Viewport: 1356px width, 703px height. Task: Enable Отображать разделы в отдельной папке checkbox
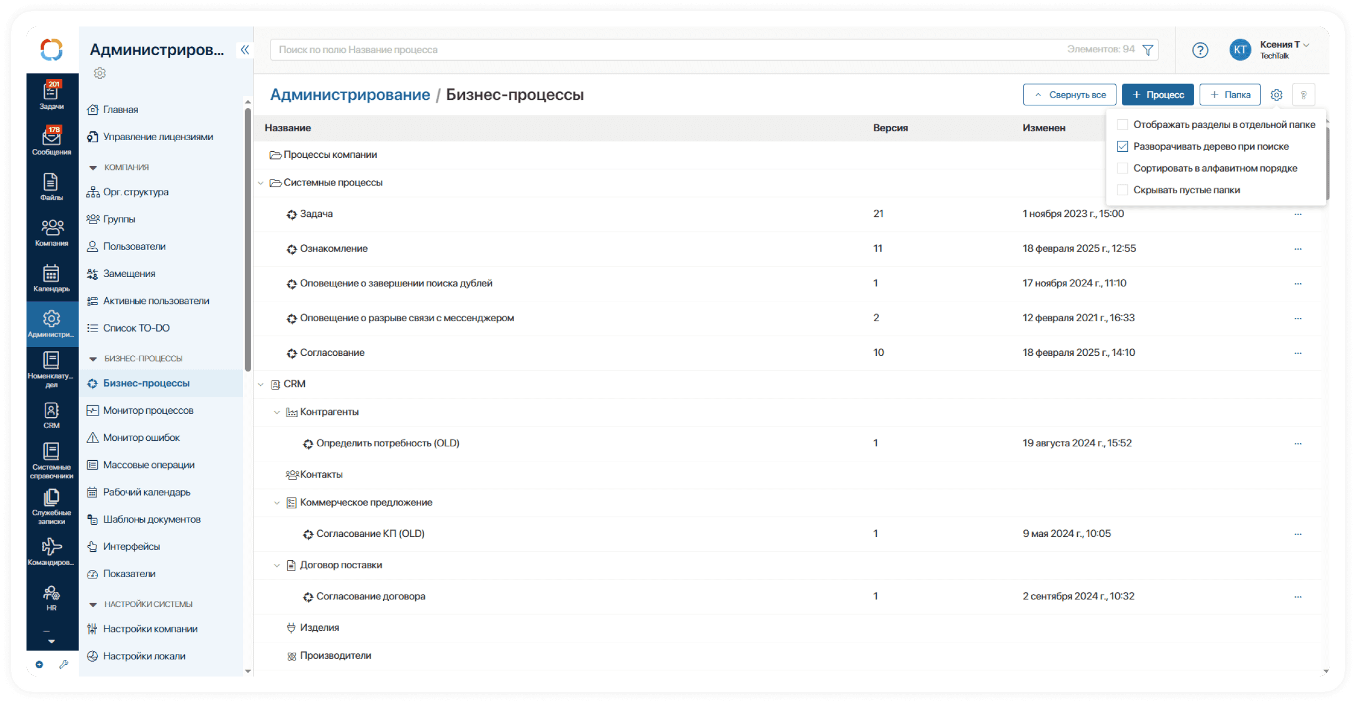pyautogui.click(x=1122, y=125)
